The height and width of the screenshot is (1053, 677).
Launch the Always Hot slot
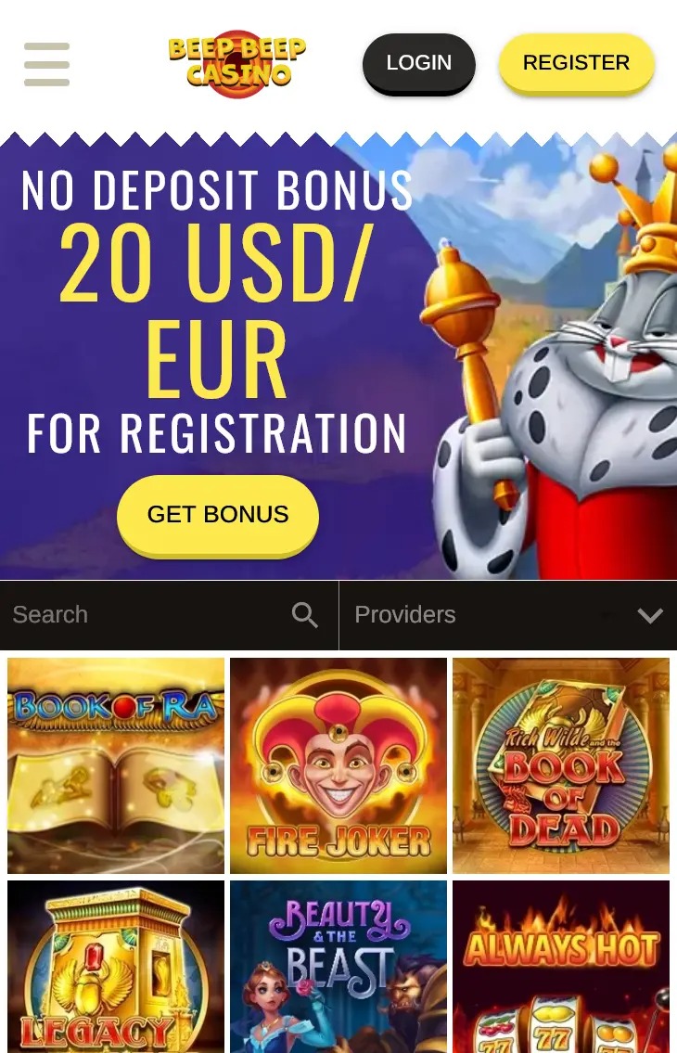coord(561,967)
